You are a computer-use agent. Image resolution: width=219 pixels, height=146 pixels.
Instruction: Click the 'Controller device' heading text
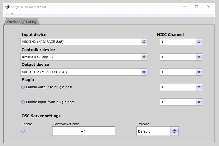(38, 50)
